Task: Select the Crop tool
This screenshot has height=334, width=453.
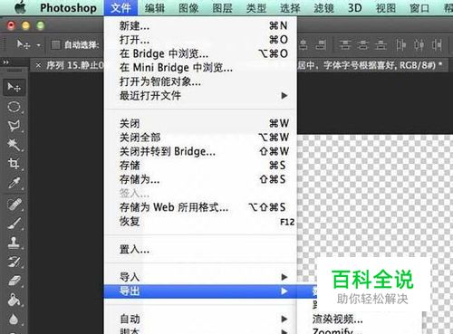Action: (14, 163)
